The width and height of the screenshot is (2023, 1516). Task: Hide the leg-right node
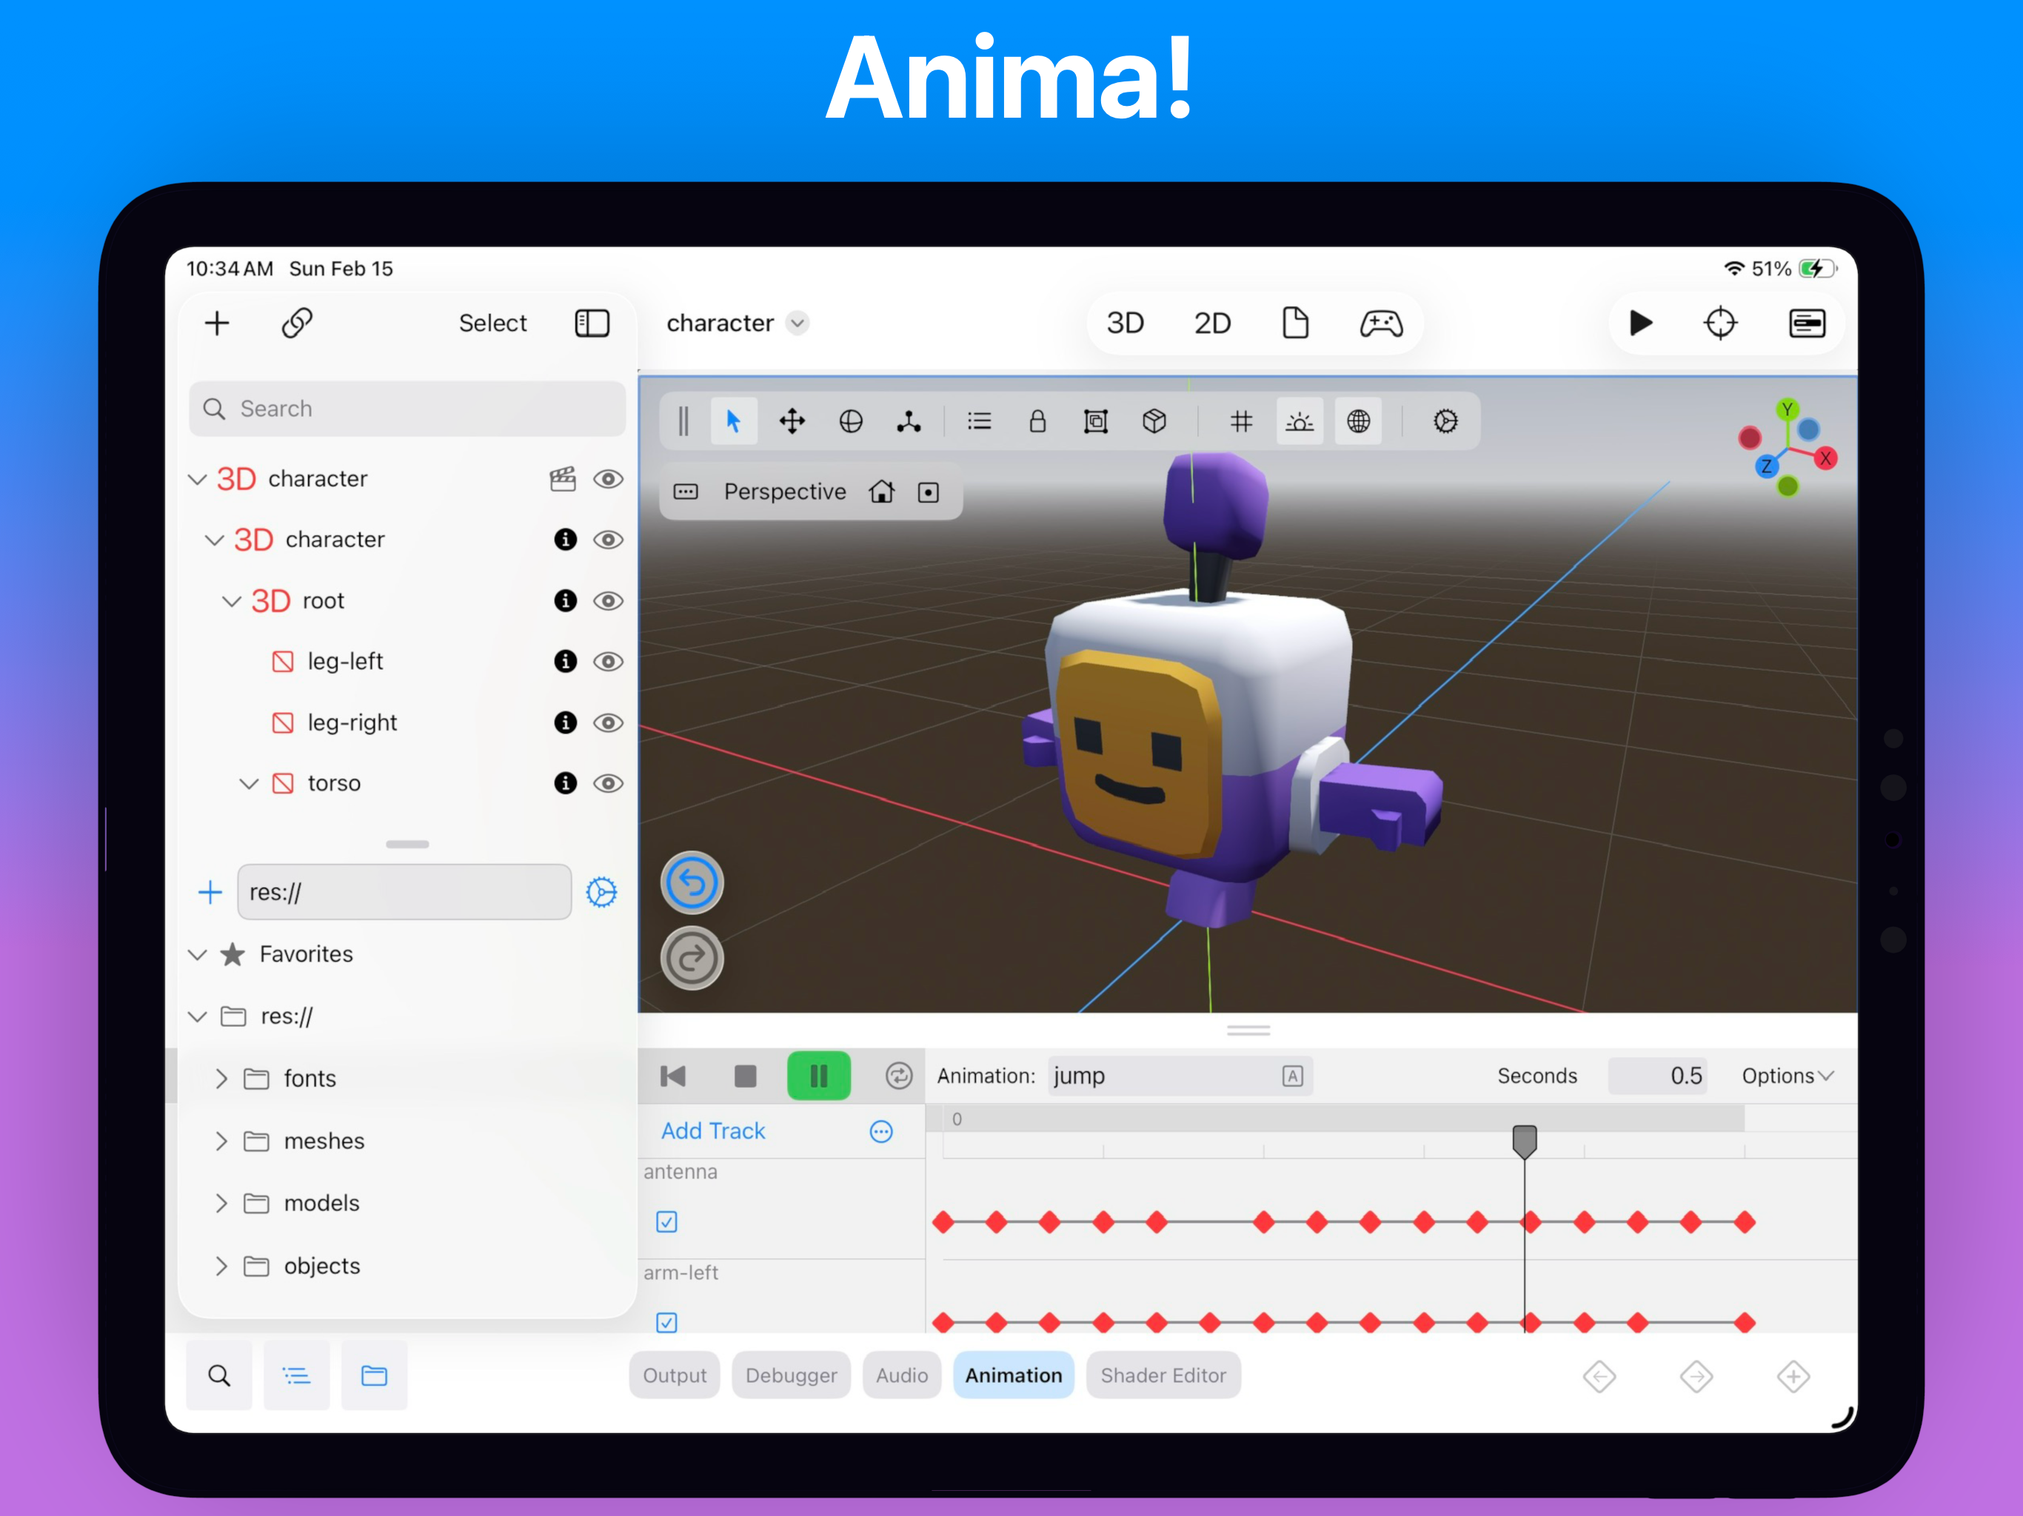608,722
